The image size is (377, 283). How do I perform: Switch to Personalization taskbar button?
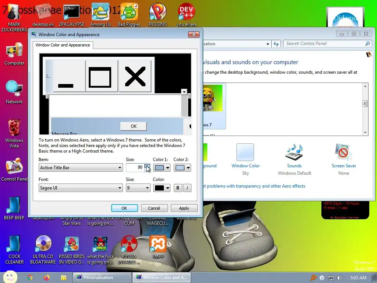pyautogui.click(x=102, y=277)
